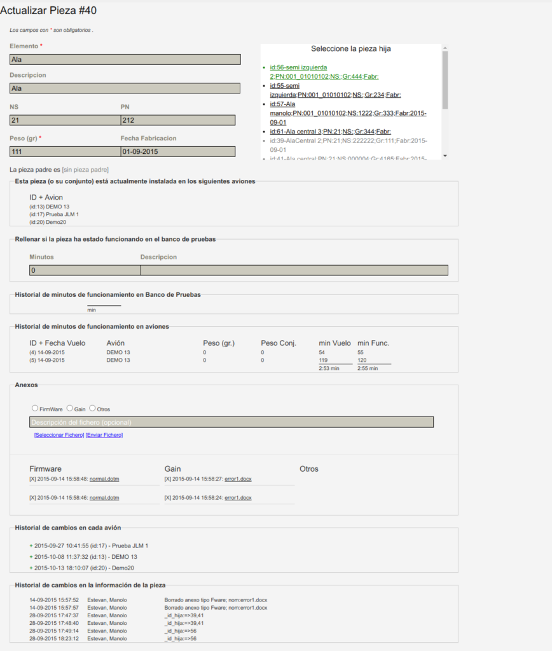Expand the Demo20 change history entry

(x=31, y=568)
